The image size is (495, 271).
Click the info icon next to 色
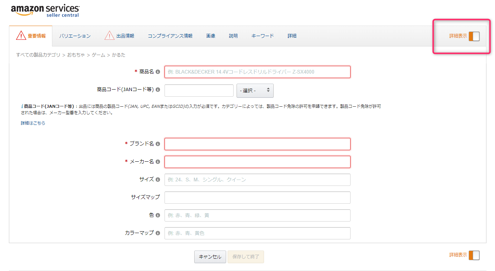pyautogui.click(x=158, y=215)
